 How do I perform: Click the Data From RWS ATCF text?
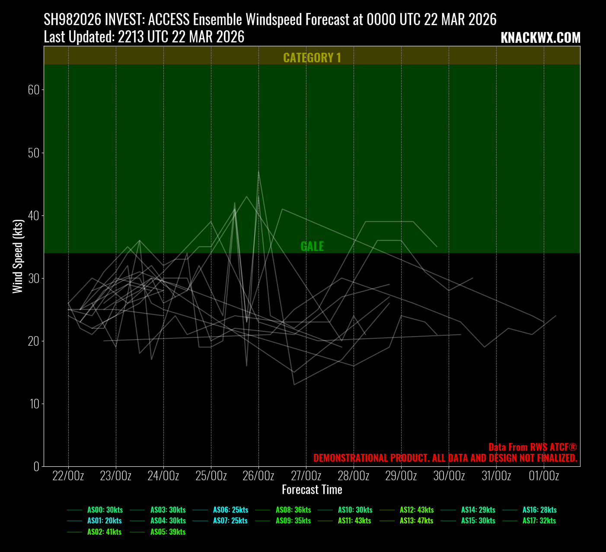[x=533, y=447]
